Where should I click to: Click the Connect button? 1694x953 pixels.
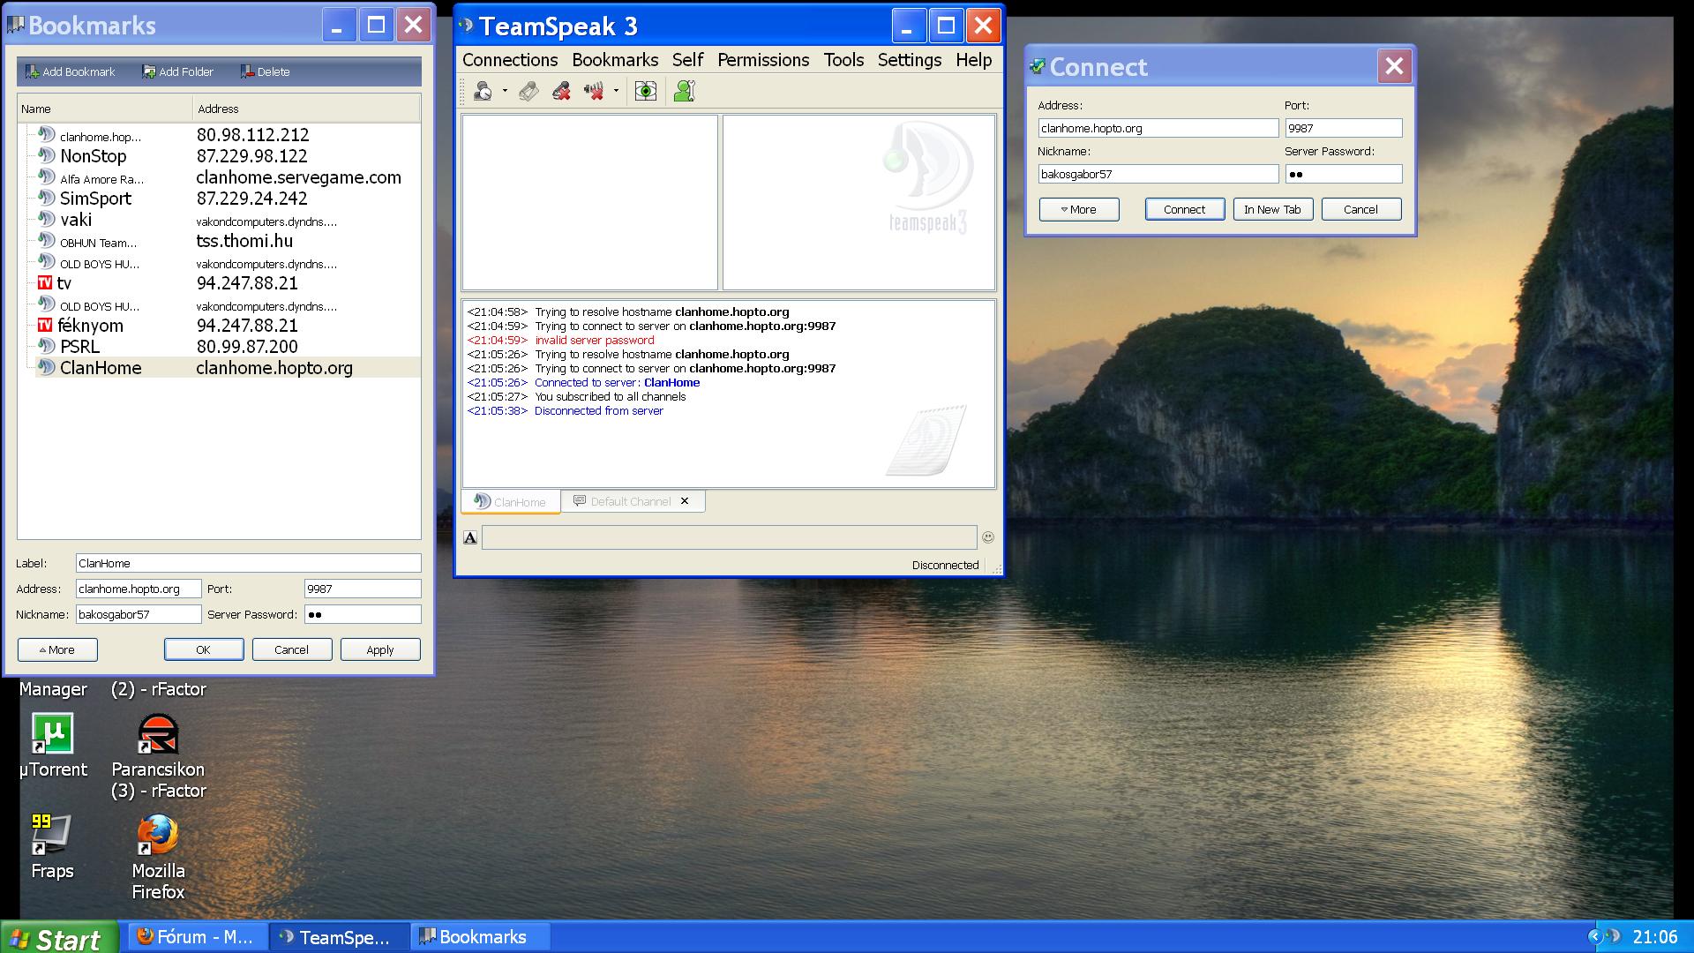pyautogui.click(x=1185, y=209)
